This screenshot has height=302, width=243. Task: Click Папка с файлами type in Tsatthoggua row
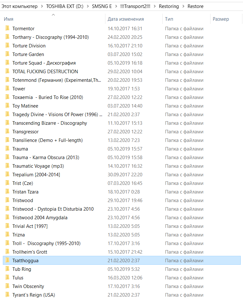coord(184,260)
